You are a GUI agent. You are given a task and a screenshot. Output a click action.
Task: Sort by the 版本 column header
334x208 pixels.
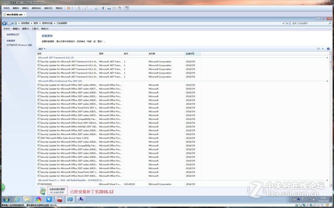tap(135, 54)
